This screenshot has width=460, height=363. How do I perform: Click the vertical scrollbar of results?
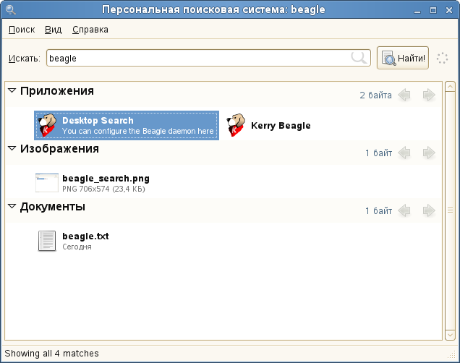point(449,210)
